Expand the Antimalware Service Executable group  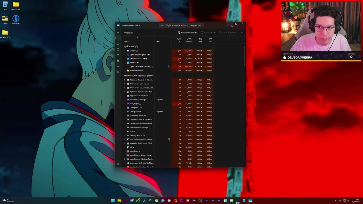click(x=124, y=88)
